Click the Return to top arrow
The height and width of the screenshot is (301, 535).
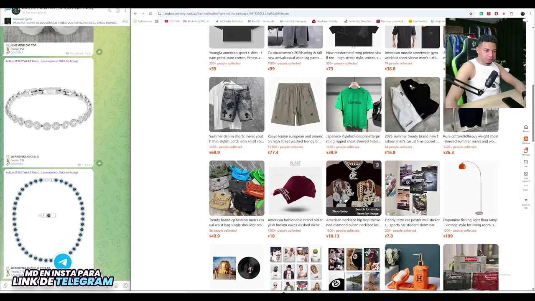(526, 202)
